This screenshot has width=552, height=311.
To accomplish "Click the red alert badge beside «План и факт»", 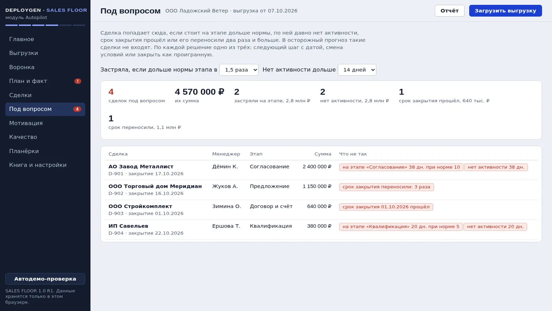I will click(78, 81).
